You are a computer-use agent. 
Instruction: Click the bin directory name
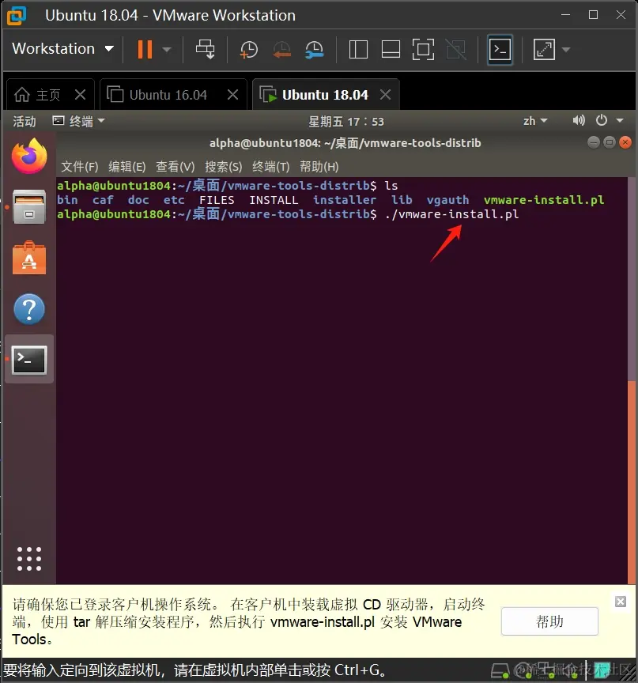tap(67, 200)
